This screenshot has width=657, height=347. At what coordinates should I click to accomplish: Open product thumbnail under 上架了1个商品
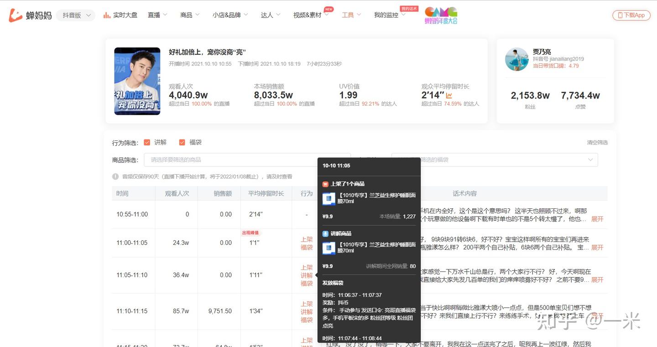pyautogui.click(x=329, y=199)
